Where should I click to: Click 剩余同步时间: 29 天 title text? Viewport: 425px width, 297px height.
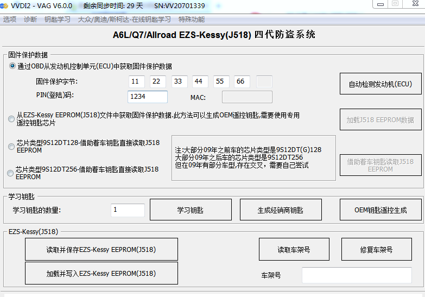(113, 5)
